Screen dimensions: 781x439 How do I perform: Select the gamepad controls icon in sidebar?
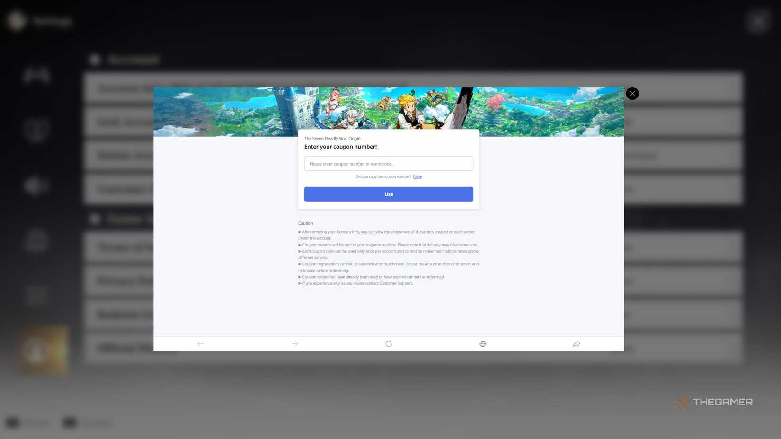tap(36, 75)
